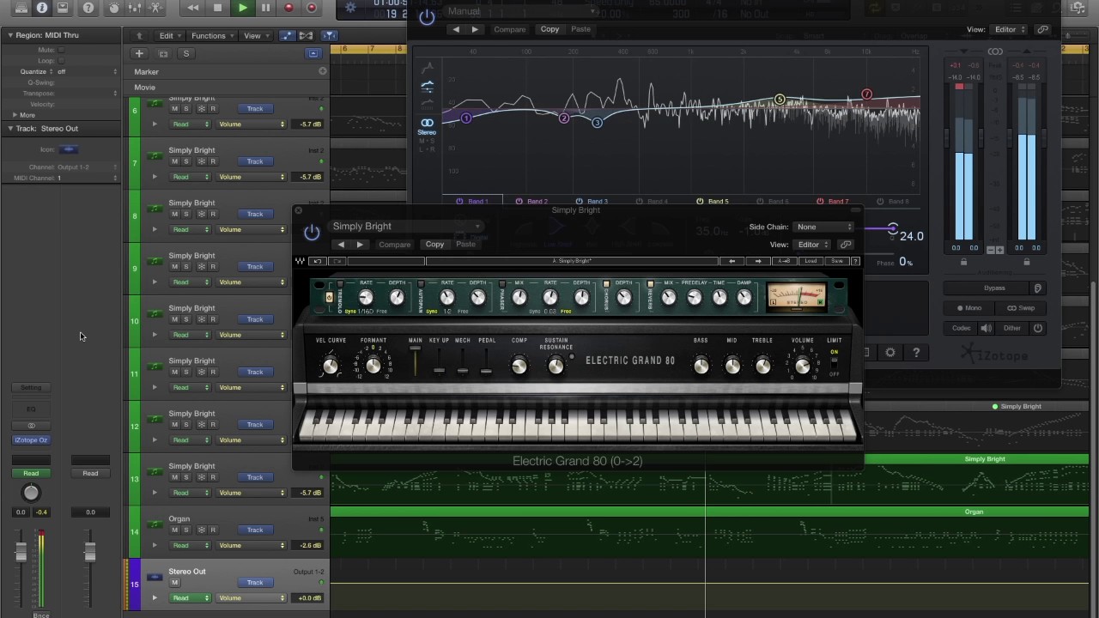Click the link icon in Electric Grand header

(x=846, y=245)
